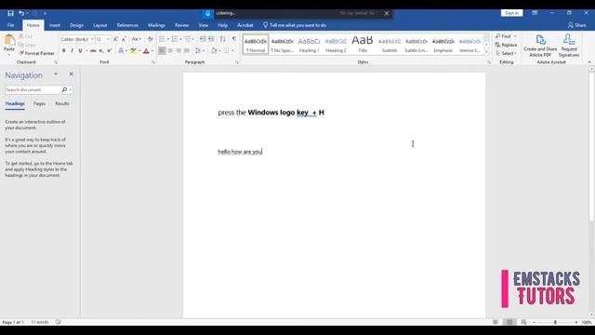Apply the Heading 2 style
The height and width of the screenshot is (335, 595).
[x=336, y=45]
